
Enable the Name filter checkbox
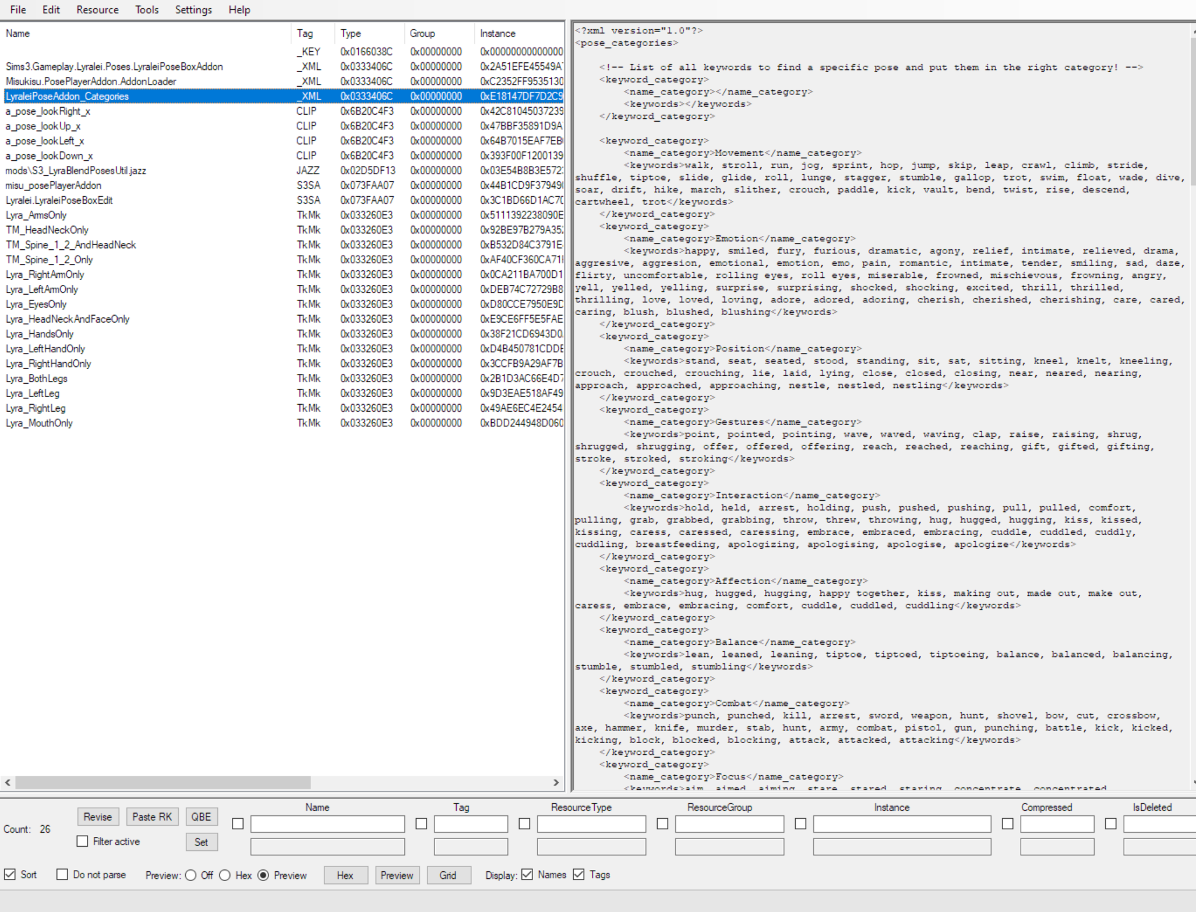tap(238, 824)
